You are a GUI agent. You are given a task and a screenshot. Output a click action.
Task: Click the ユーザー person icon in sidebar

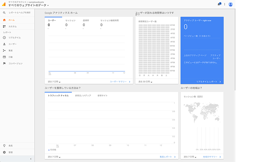(4, 44)
